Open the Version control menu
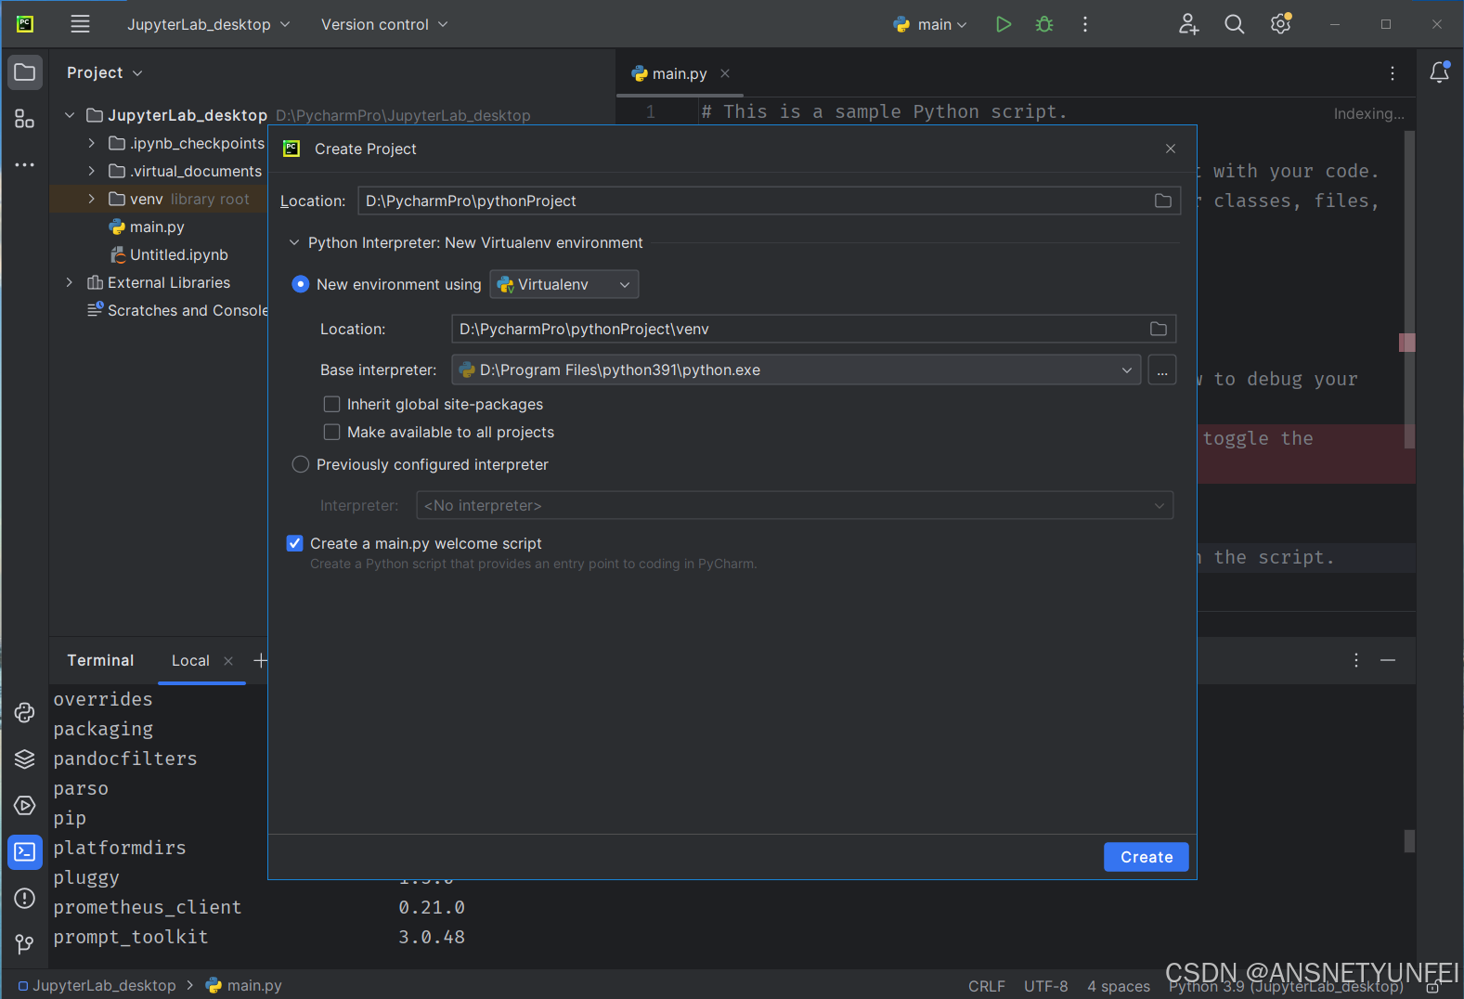This screenshot has width=1464, height=999. (384, 24)
